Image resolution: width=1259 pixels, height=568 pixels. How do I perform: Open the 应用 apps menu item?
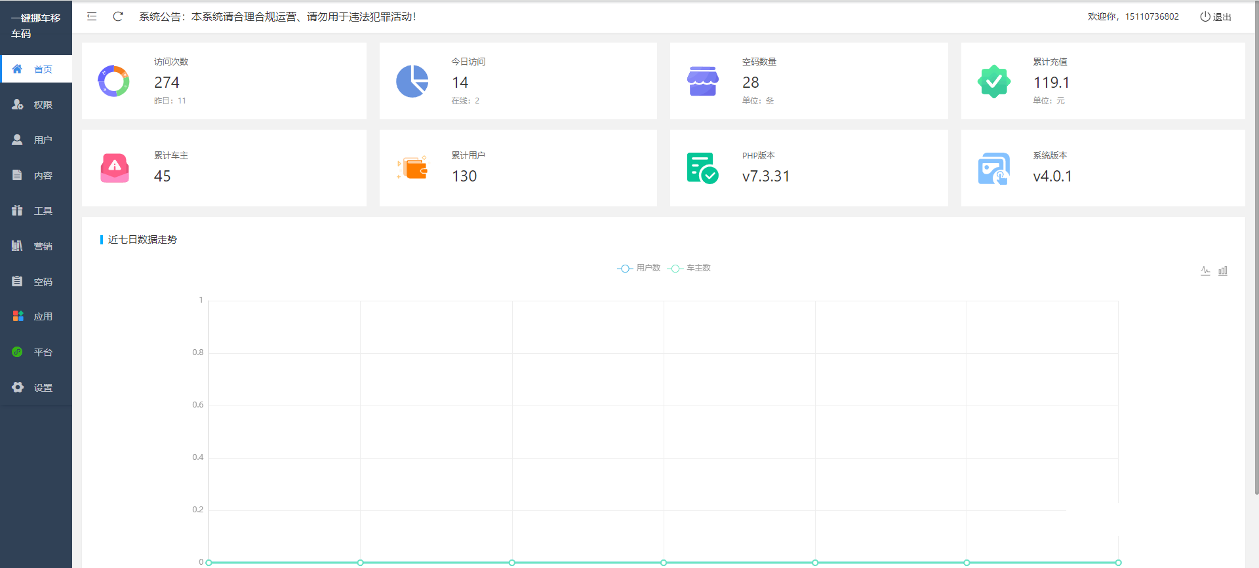click(36, 316)
